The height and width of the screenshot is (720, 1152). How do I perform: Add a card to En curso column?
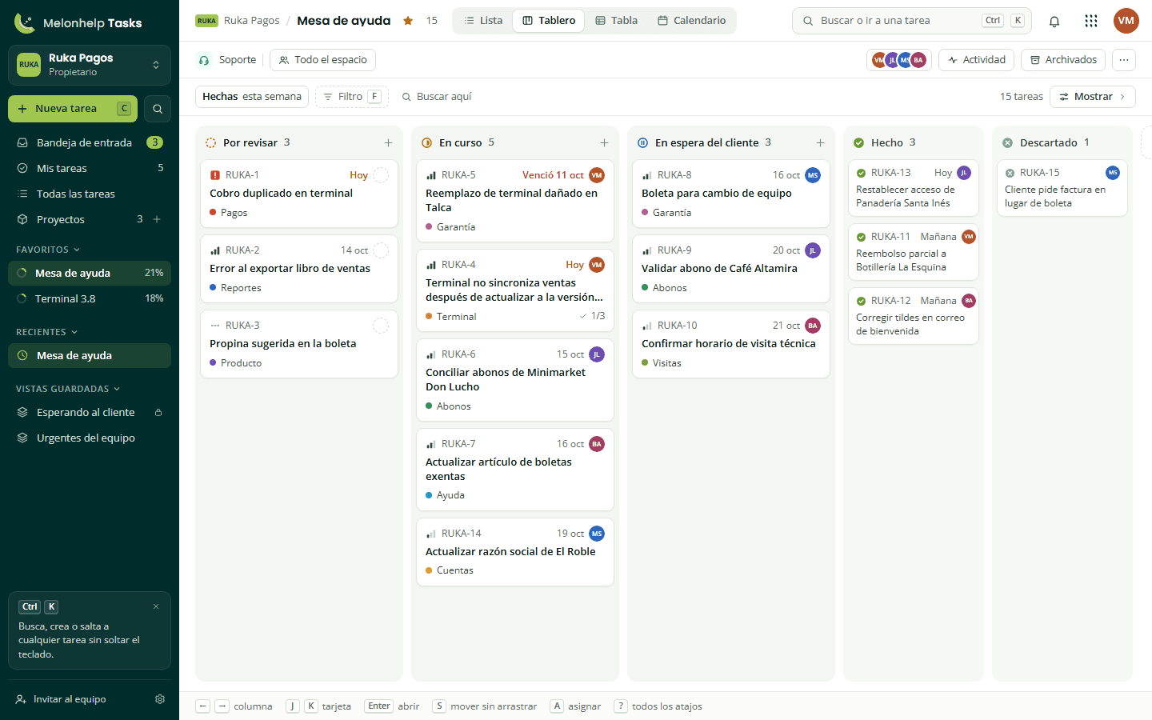pyautogui.click(x=604, y=143)
